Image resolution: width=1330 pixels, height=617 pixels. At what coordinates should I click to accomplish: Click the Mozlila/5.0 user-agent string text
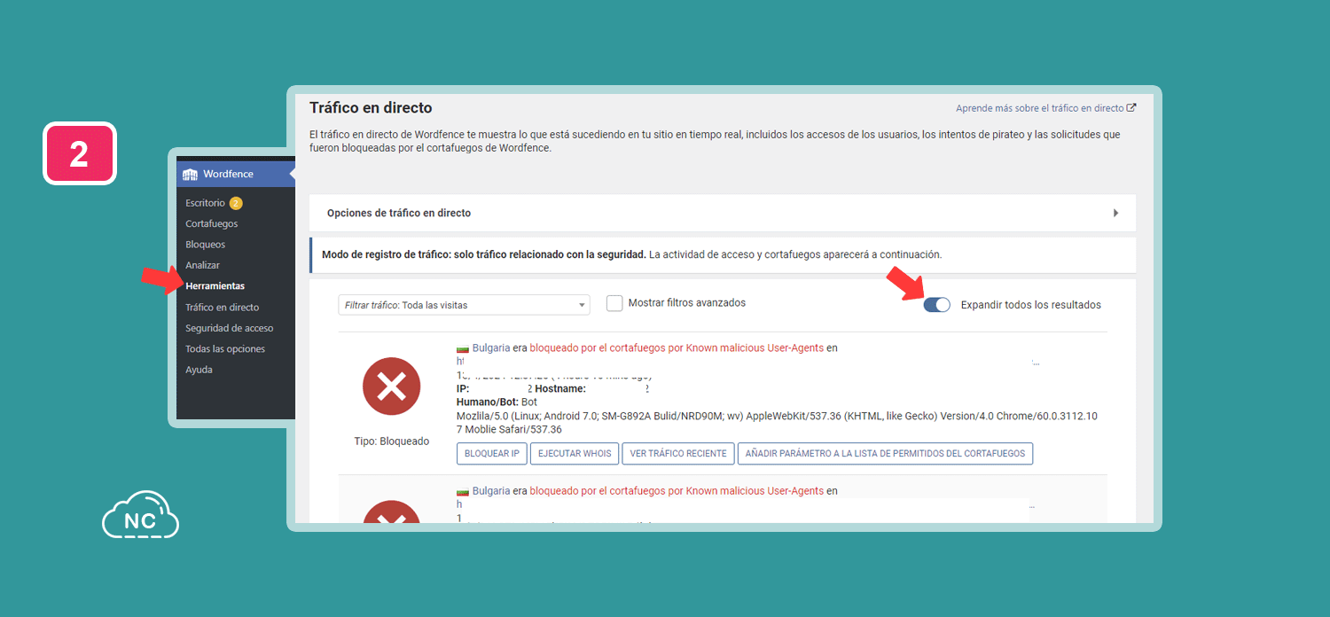(777, 422)
